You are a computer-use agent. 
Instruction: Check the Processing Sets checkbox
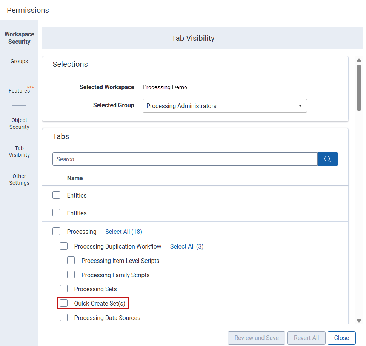click(64, 288)
